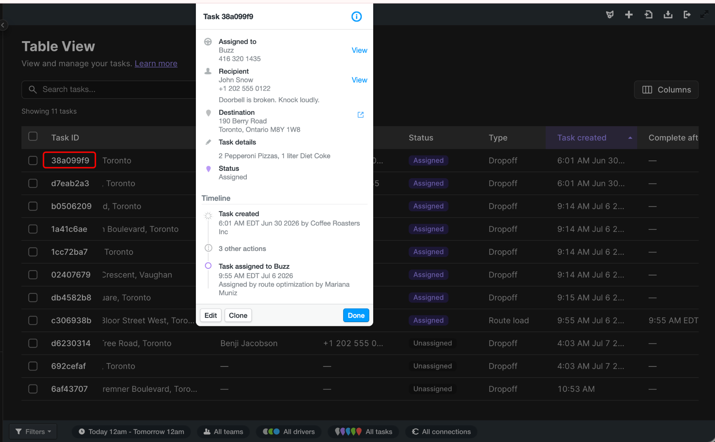Select checkbox for task c306938b

coord(33,320)
